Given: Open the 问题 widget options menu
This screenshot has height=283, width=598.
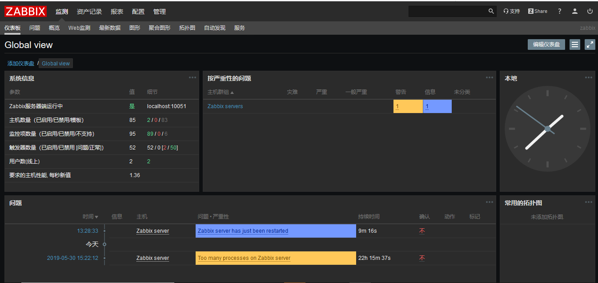Looking at the screenshot, I should coord(490,202).
